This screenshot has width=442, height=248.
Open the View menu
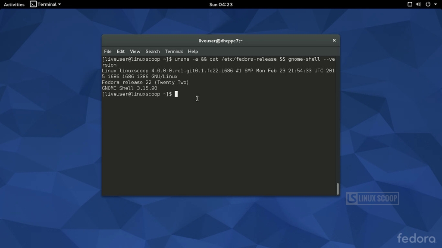[135, 51]
